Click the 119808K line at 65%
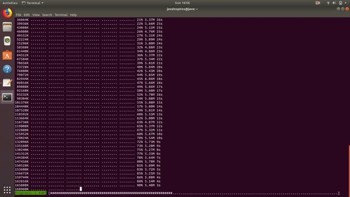This screenshot has height=197, width=350. 89,126
